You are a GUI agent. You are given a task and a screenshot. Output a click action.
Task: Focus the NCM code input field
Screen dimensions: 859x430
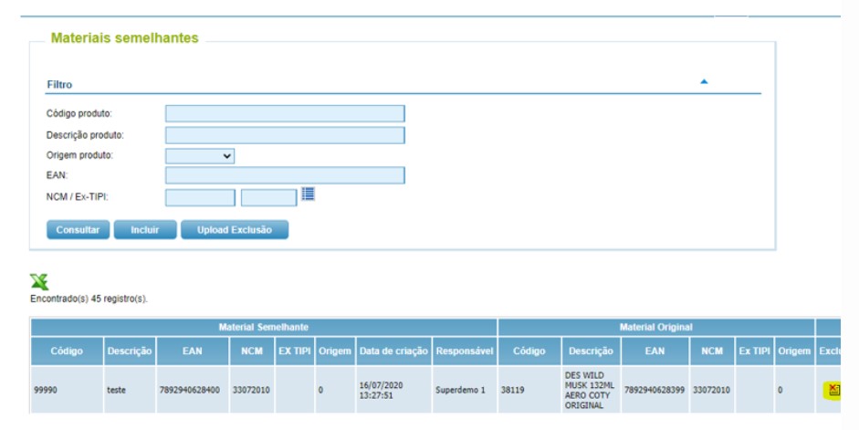click(x=200, y=197)
